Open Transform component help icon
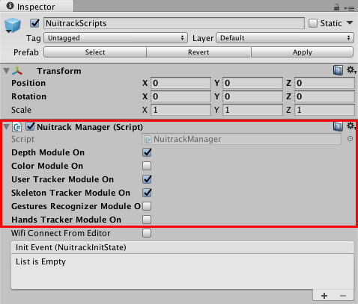 338,70
